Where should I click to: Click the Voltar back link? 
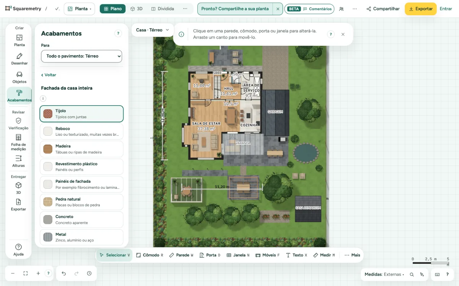click(49, 75)
